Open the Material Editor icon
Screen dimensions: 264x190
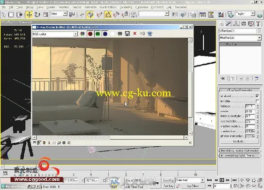pyautogui.click(x=221, y=14)
